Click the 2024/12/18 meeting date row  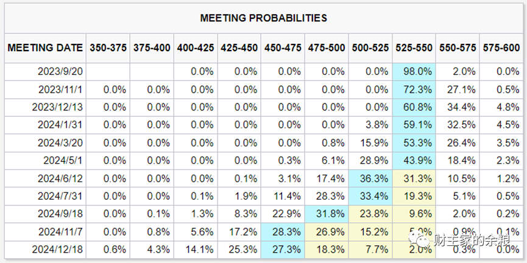pos(264,250)
